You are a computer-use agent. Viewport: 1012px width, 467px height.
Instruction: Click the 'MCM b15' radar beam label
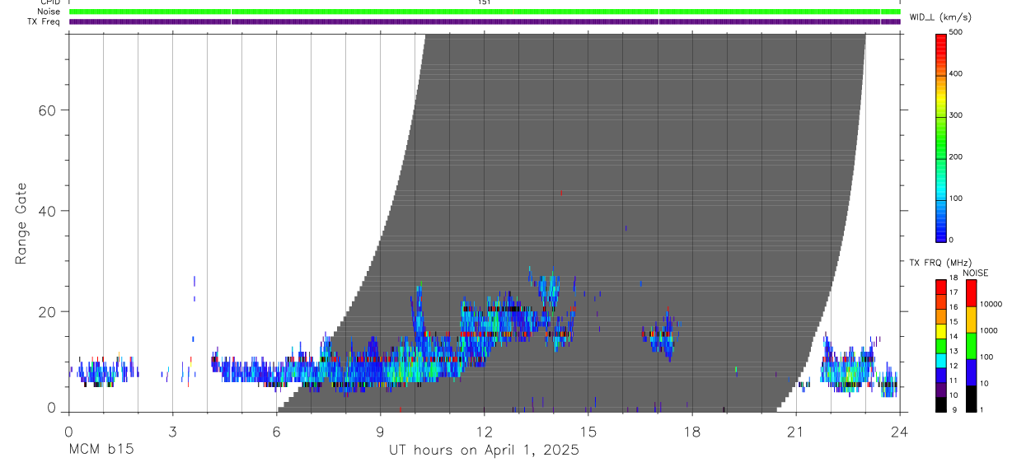pos(101,451)
